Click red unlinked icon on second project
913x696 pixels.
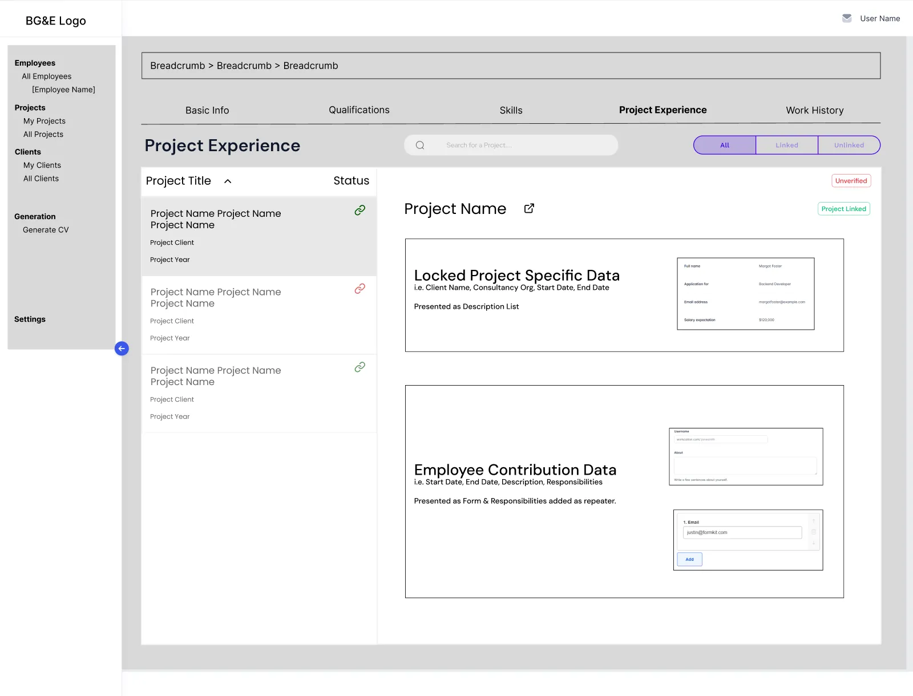[359, 289]
